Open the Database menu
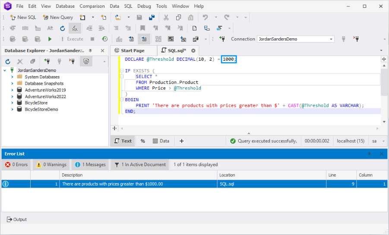 click(65, 6)
